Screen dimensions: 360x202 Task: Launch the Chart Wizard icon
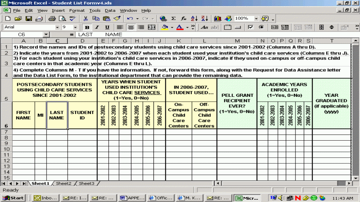[x=218, y=18]
